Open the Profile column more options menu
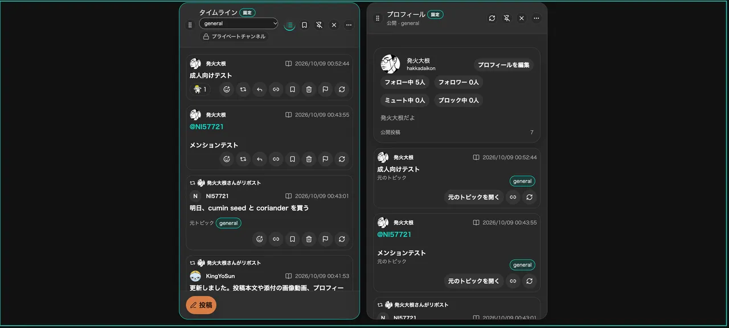The image size is (729, 328). (536, 18)
